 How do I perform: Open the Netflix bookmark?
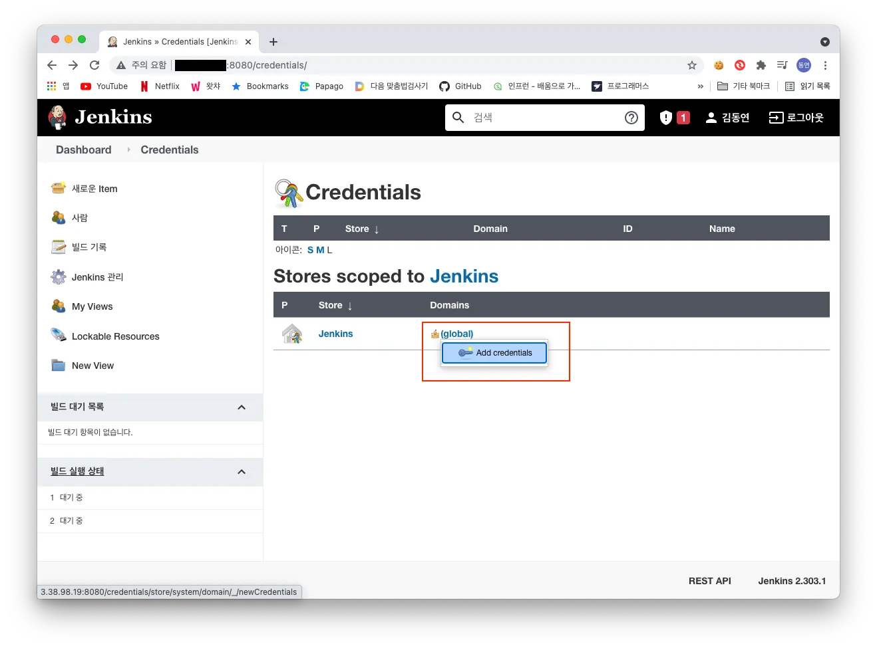[160, 86]
